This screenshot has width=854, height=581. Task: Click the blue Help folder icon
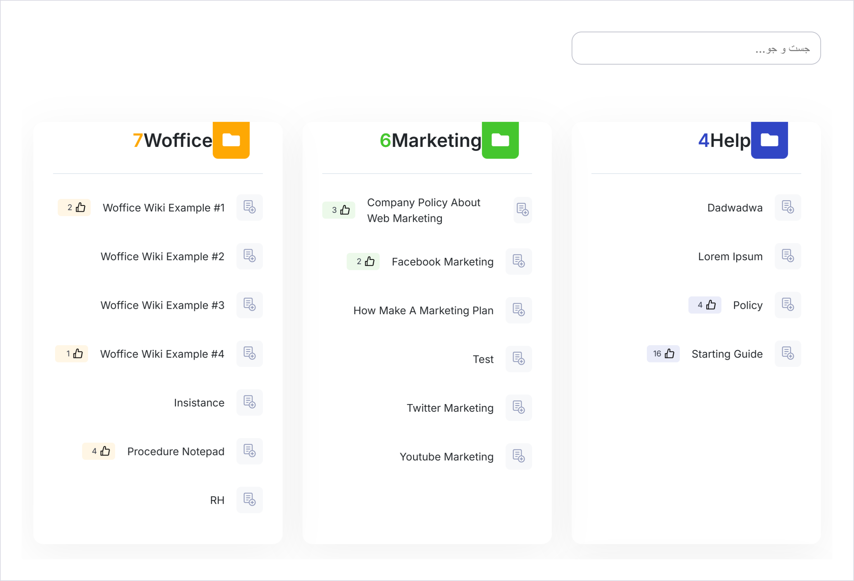tap(769, 140)
